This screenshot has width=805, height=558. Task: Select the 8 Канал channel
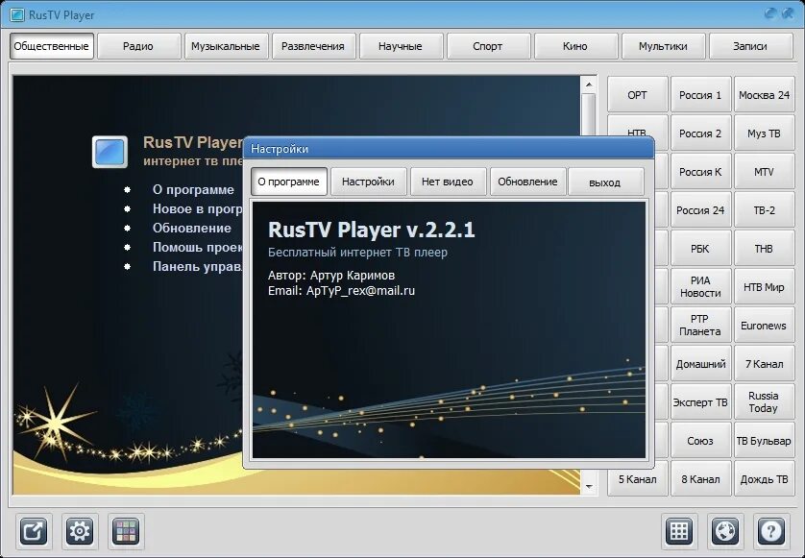point(700,479)
